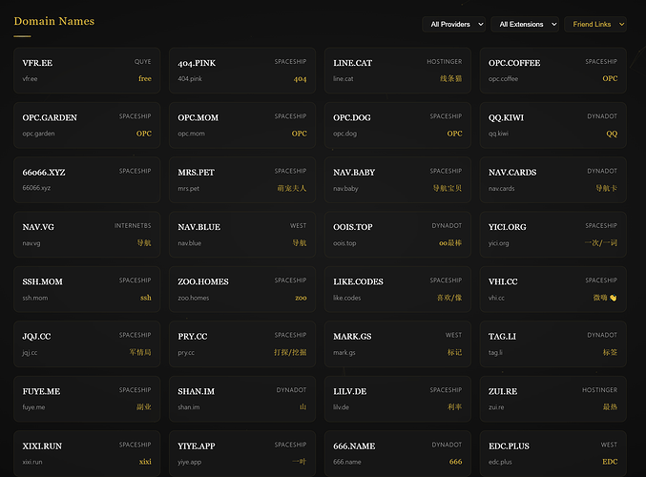Click the QUYE provider label on VFR.EE

coord(142,61)
